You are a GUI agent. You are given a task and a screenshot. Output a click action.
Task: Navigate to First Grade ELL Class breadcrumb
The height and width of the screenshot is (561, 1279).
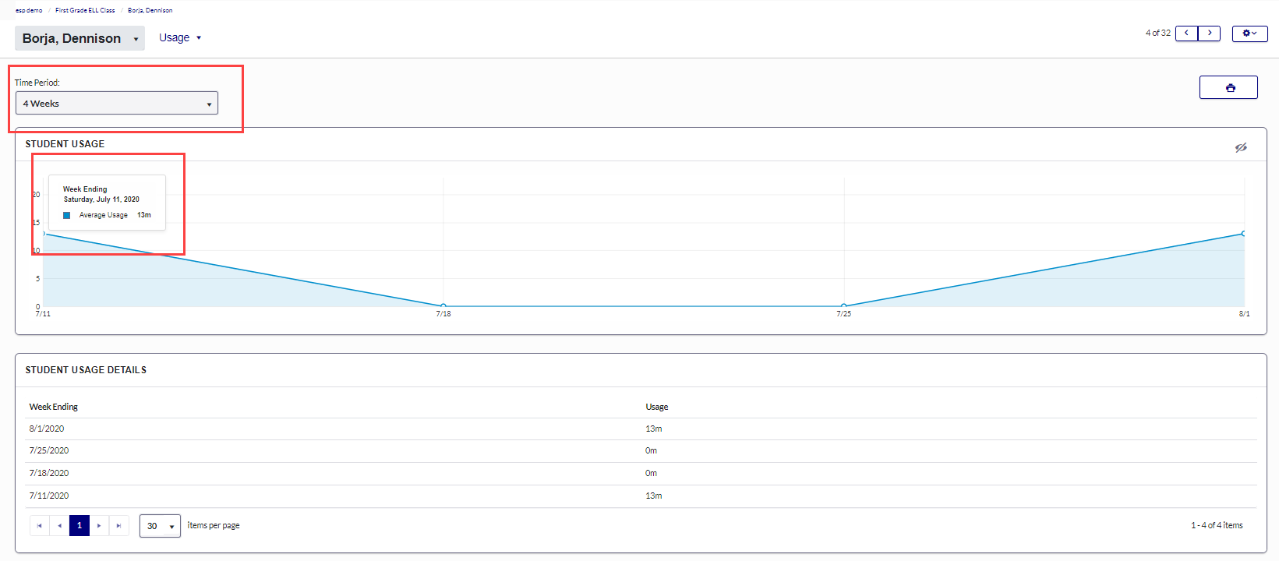[85, 10]
